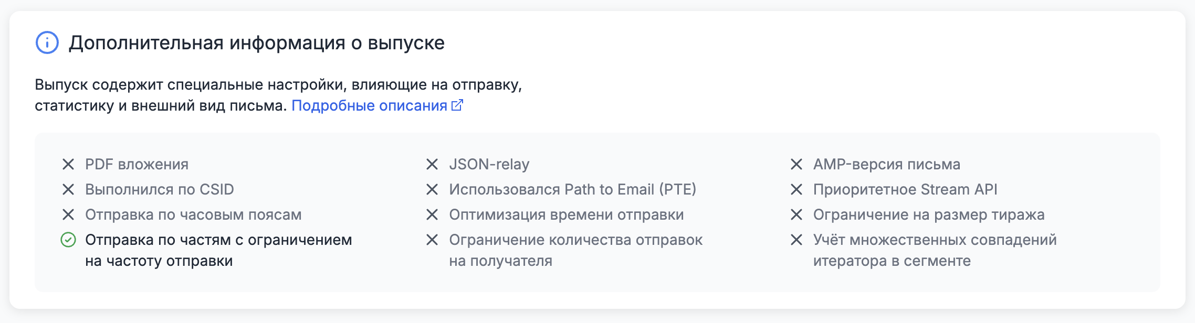
Task: Click the green checkmark beside Отправка по частям
Action: coord(67,240)
